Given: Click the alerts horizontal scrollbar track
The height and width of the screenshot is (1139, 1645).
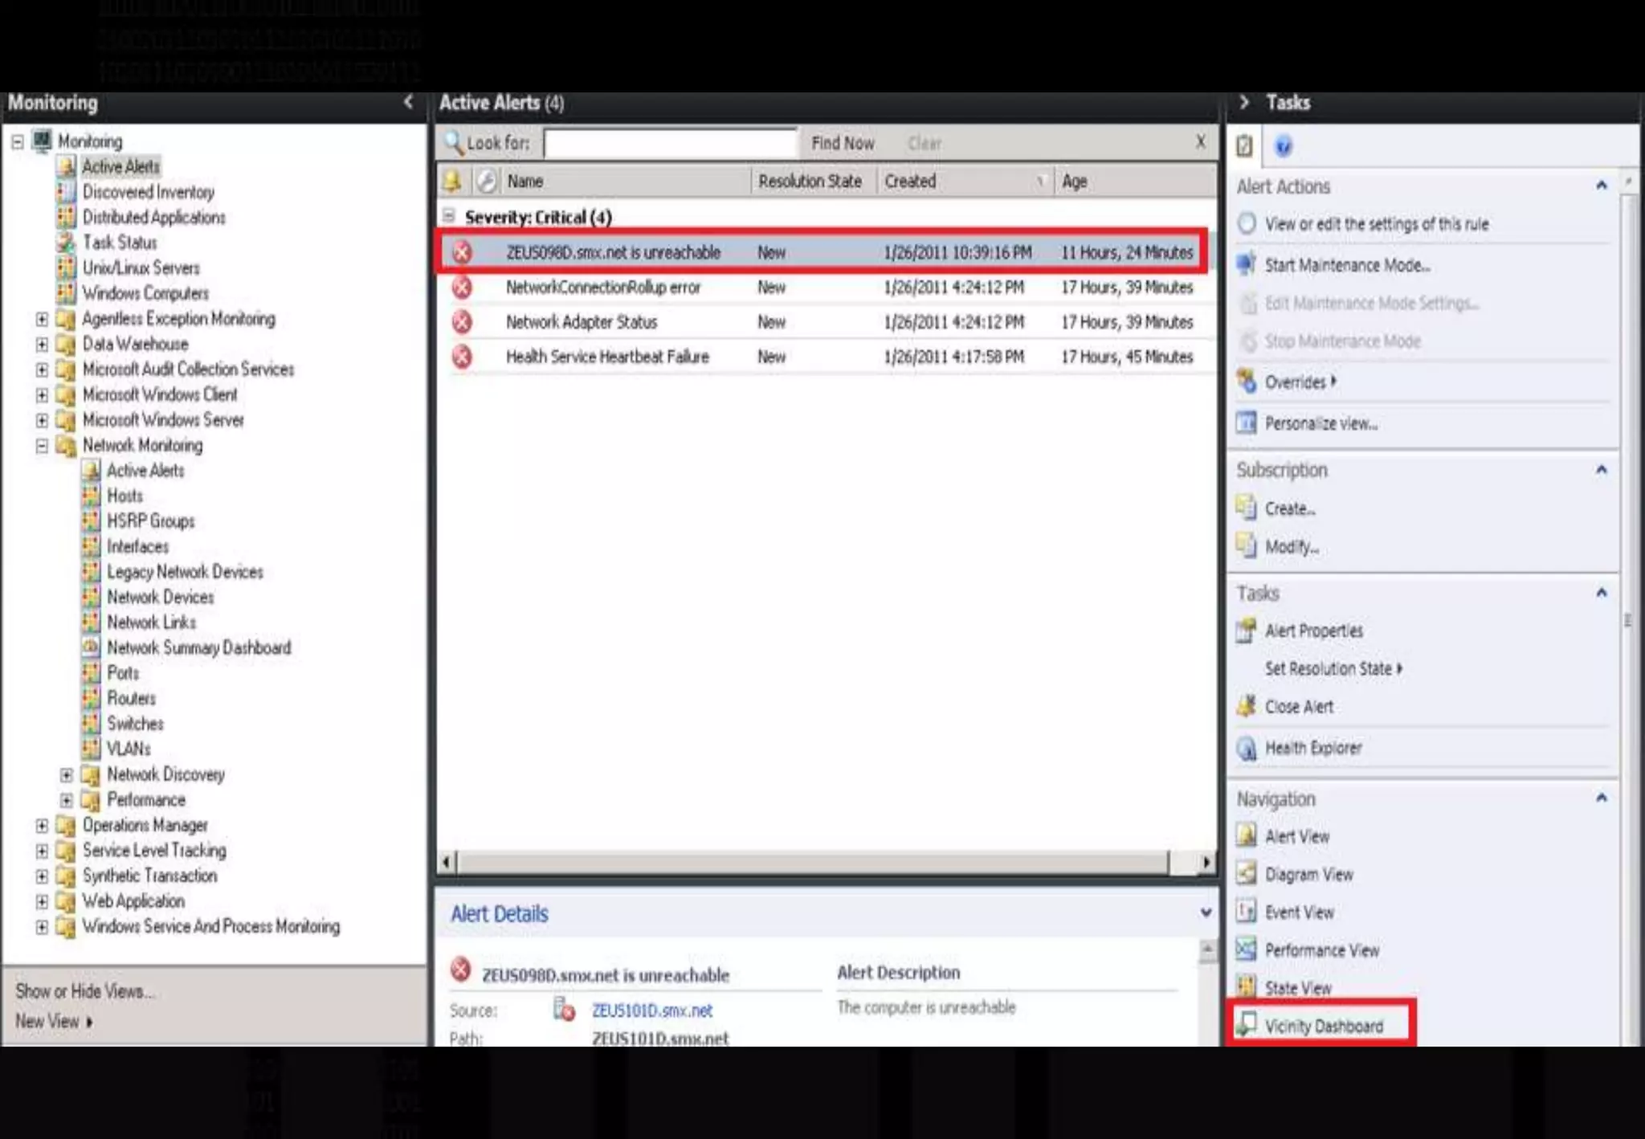Looking at the screenshot, I should point(811,862).
